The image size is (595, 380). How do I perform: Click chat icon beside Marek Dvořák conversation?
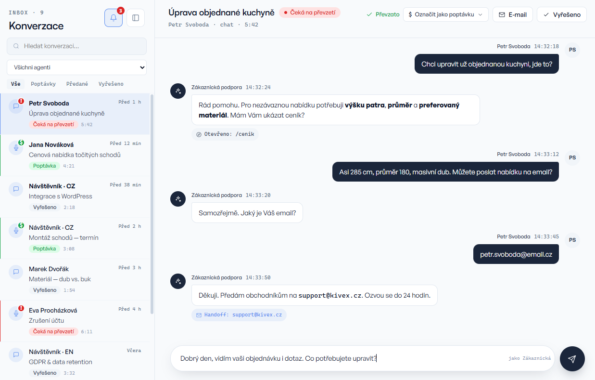16,272
